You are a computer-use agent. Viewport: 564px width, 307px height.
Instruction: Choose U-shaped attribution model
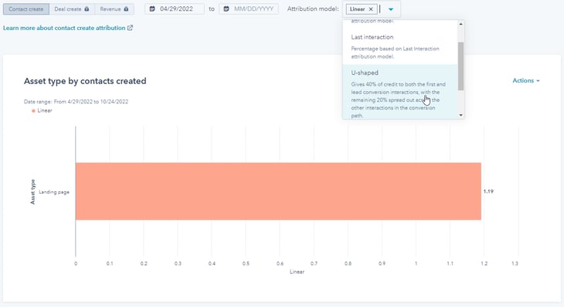400,93
